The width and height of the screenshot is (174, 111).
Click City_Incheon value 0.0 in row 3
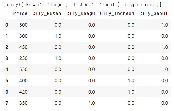click(x=131, y=58)
